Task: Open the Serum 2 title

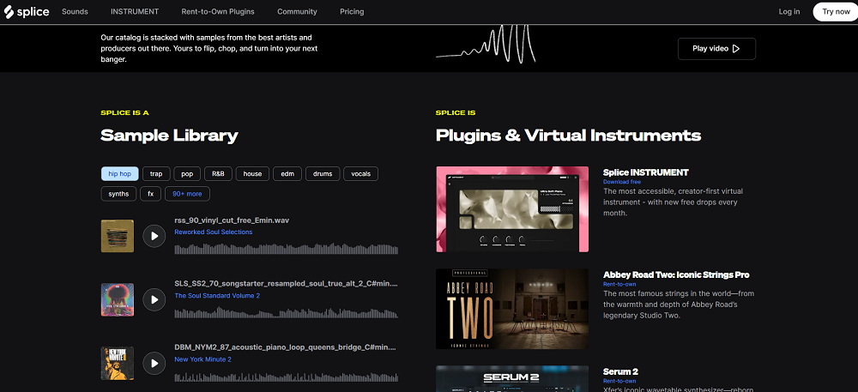Action: coord(620,371)
